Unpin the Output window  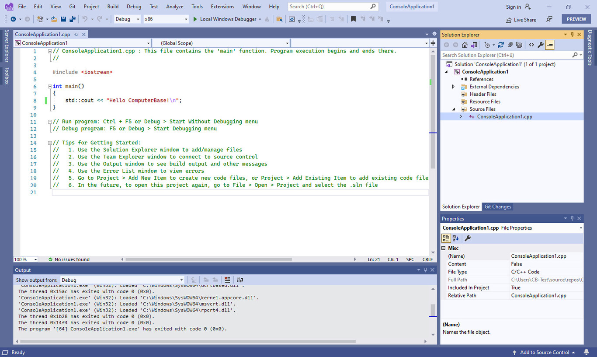click(x=425, y=270)
